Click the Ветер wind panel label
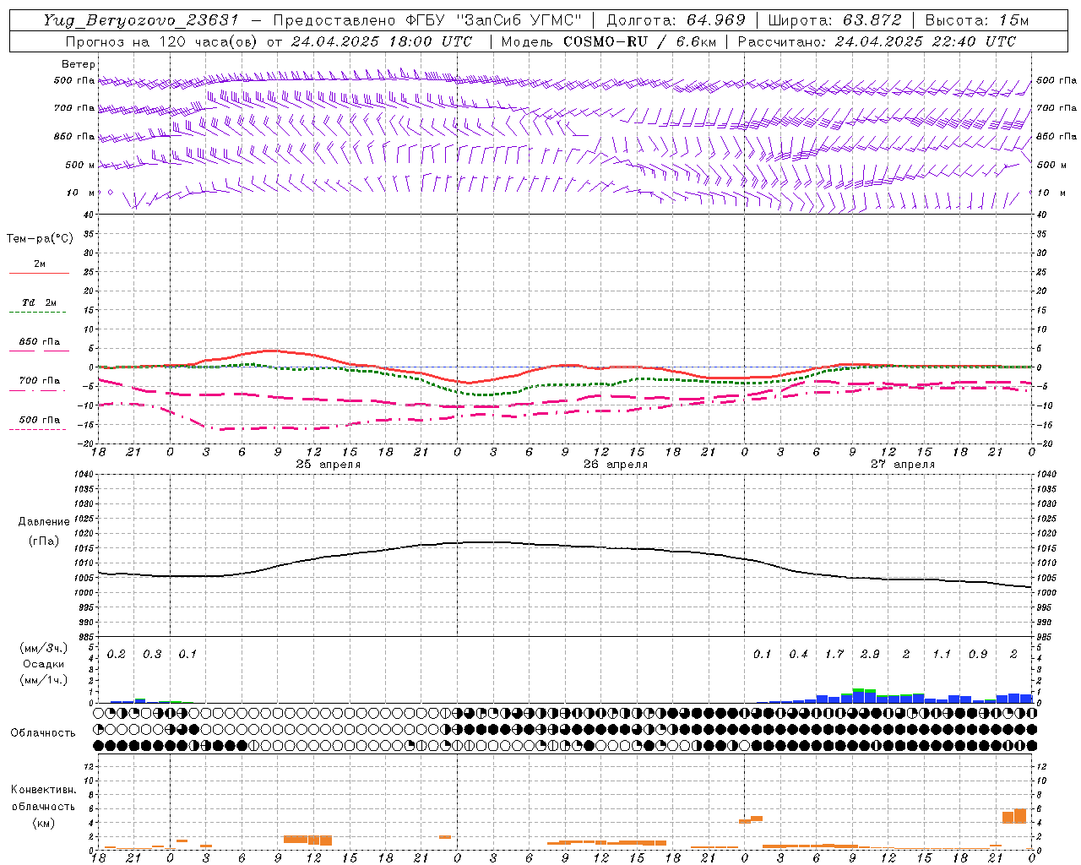 coord(79,64)
